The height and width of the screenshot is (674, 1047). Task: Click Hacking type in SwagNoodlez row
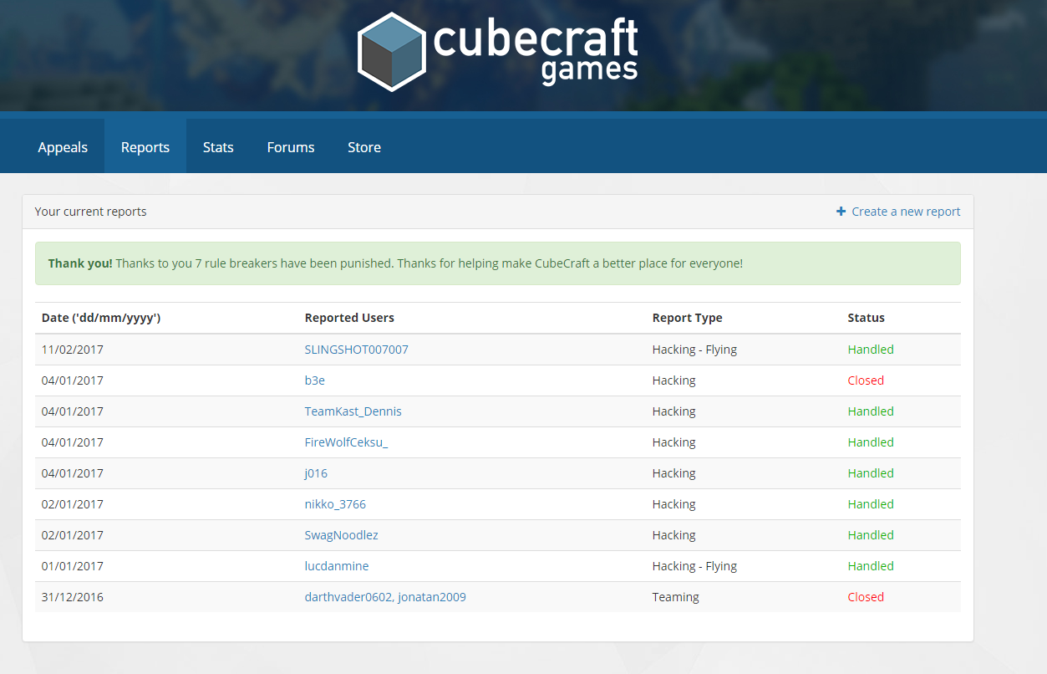(x=674, y=535)
